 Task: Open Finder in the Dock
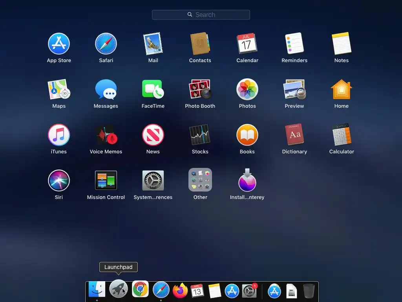tap(97, 289)
